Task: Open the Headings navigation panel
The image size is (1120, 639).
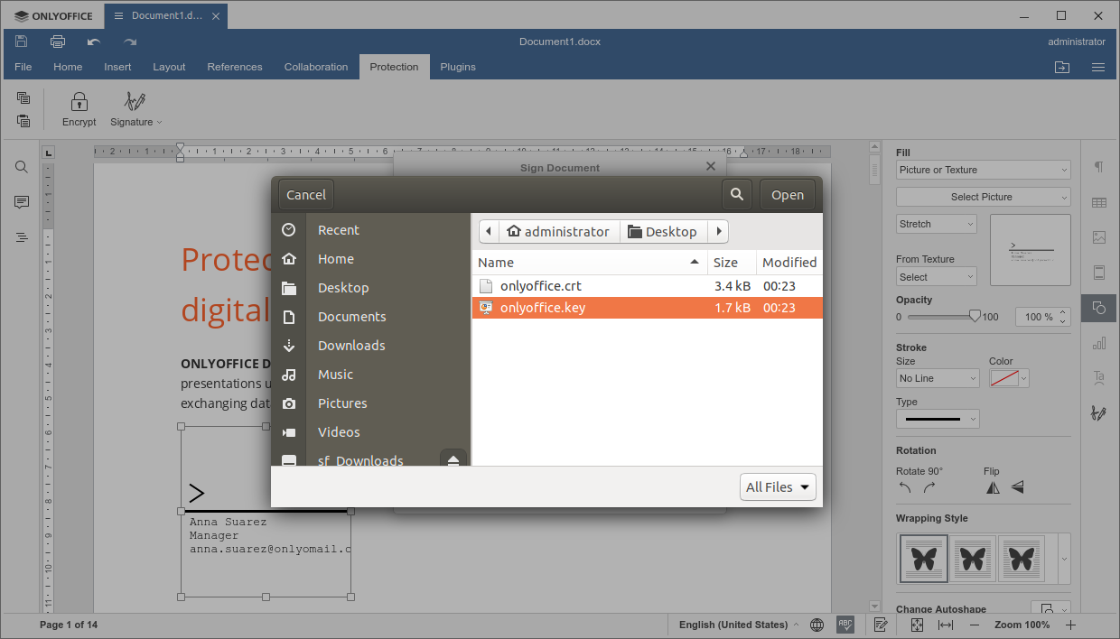Action: [21, 236]
